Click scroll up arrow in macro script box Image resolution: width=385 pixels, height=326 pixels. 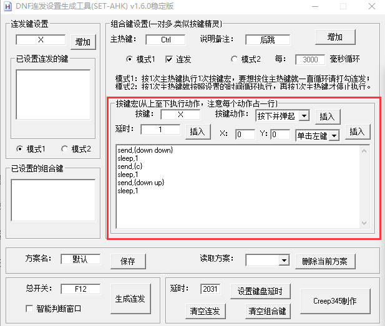pyautogui.click(x=364, y=151)
